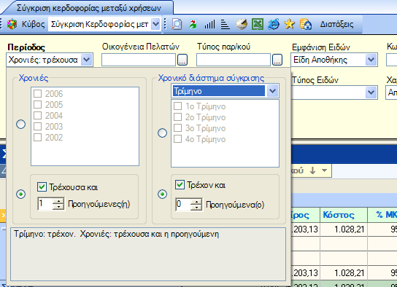This screenshot has height=287, width=397.
Task: Open the dropdown arrow beside the sort arrow
Action: tap(324, 170)
